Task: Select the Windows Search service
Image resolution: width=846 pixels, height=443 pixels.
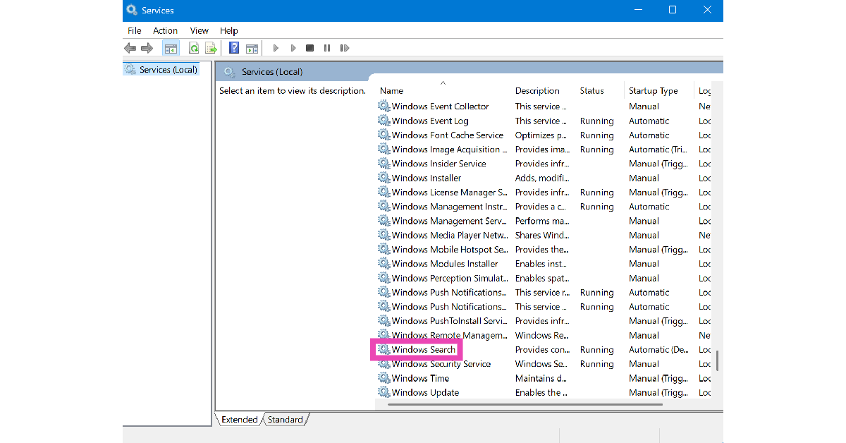Action: (423, 350)
